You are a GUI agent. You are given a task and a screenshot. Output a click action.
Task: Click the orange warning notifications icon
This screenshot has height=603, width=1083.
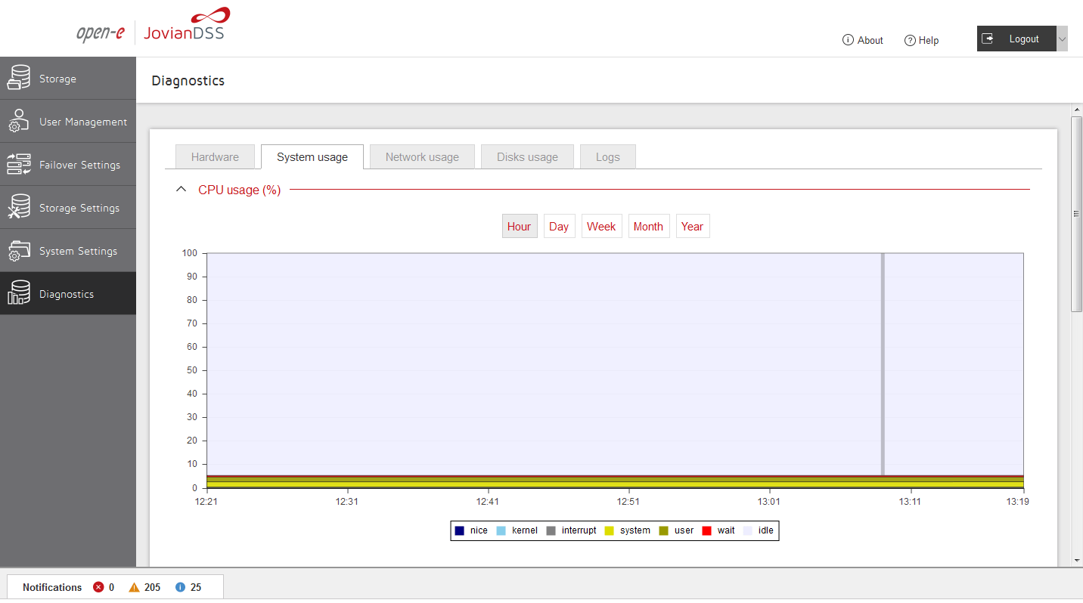click(x=134, y=587)
